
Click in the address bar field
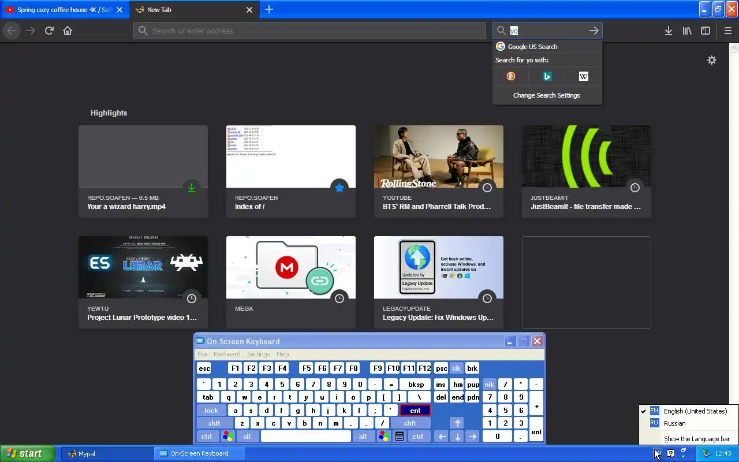coord(310,31)
